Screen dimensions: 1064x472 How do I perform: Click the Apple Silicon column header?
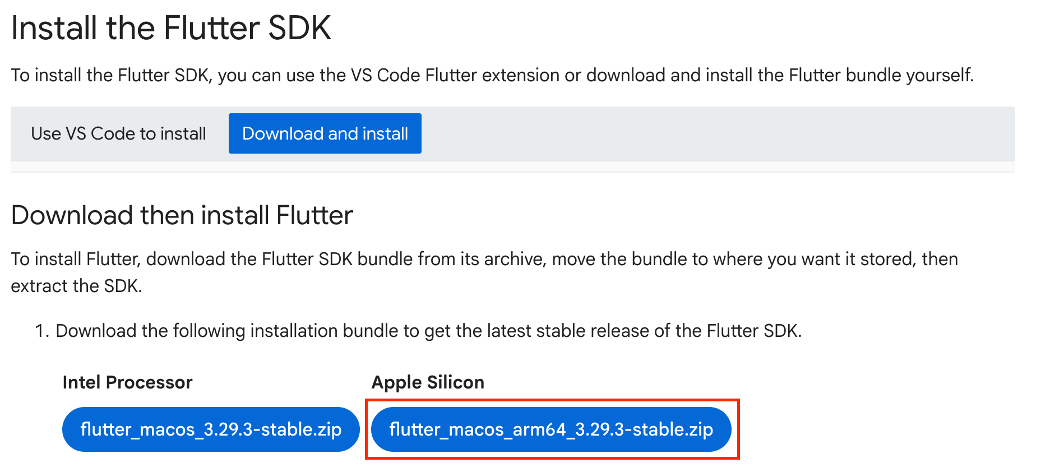click(428, 382)
